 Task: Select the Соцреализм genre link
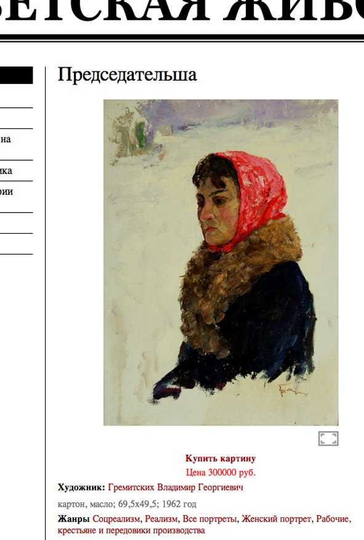click(116, 518)
